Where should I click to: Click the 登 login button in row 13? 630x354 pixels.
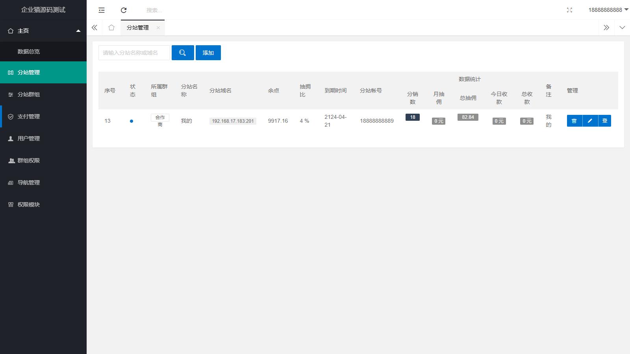[x=605, y=121]
